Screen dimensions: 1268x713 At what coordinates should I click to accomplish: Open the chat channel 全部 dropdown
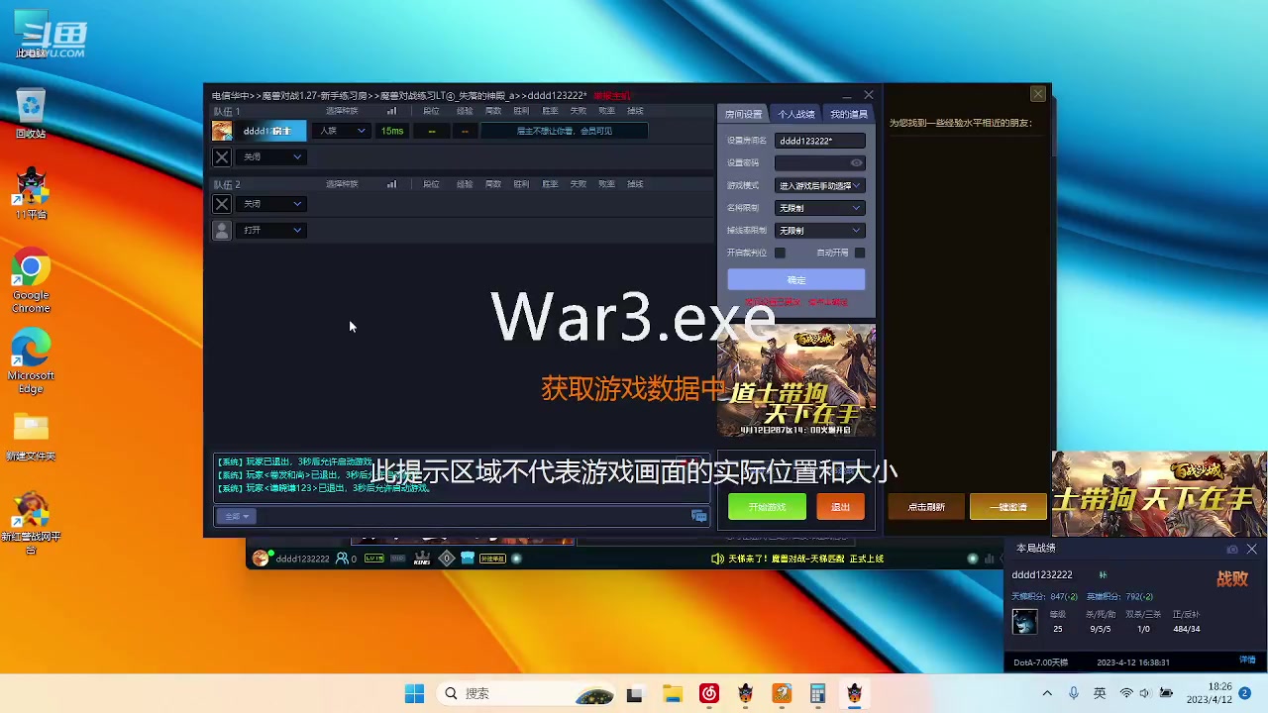coord(237,516)
